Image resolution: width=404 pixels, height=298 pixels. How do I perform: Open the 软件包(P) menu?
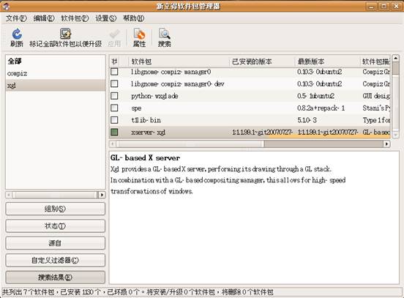pos(75,18)
